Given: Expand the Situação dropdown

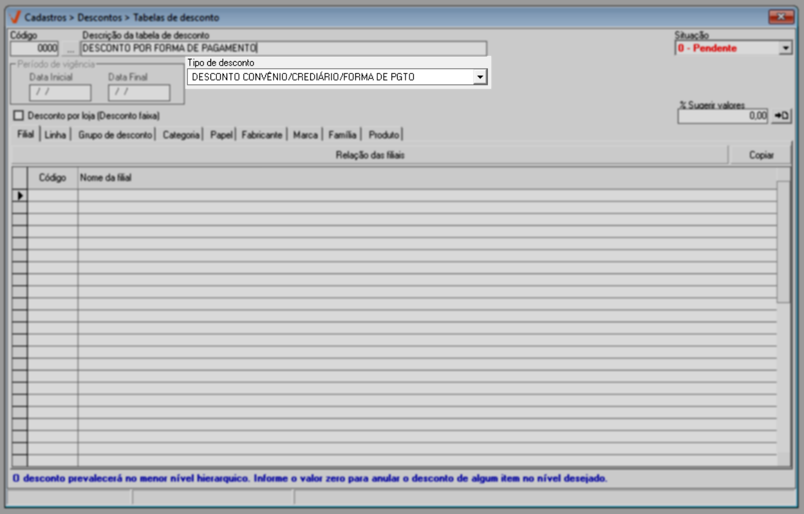Looking at the screenshot, I should click(785, 48).
